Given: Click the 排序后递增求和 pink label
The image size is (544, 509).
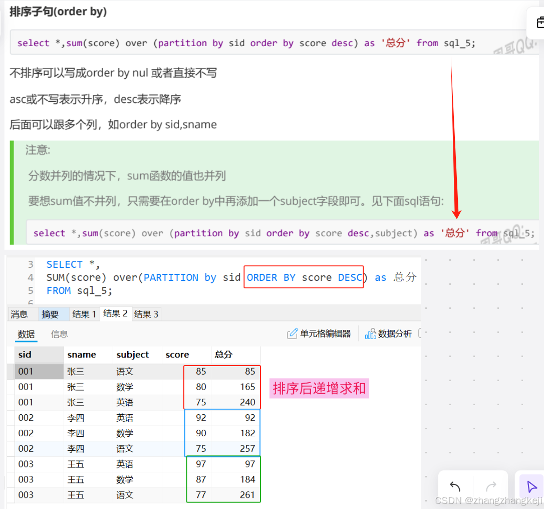Looking at the screenshot, I should pyautogui.click(x=319, y=388).
